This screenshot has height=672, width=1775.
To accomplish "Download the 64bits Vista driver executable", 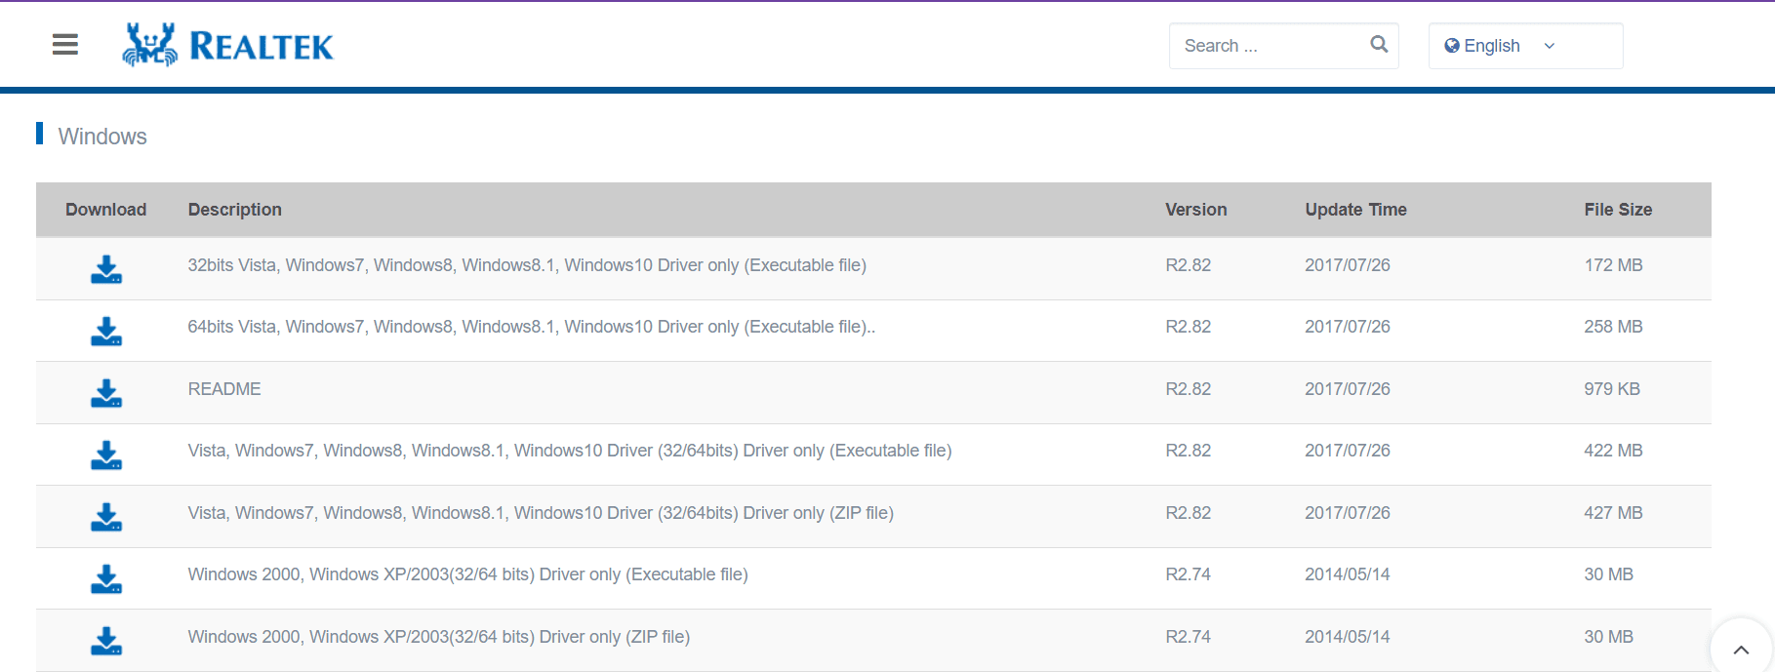I will click(x=106, y=331).
